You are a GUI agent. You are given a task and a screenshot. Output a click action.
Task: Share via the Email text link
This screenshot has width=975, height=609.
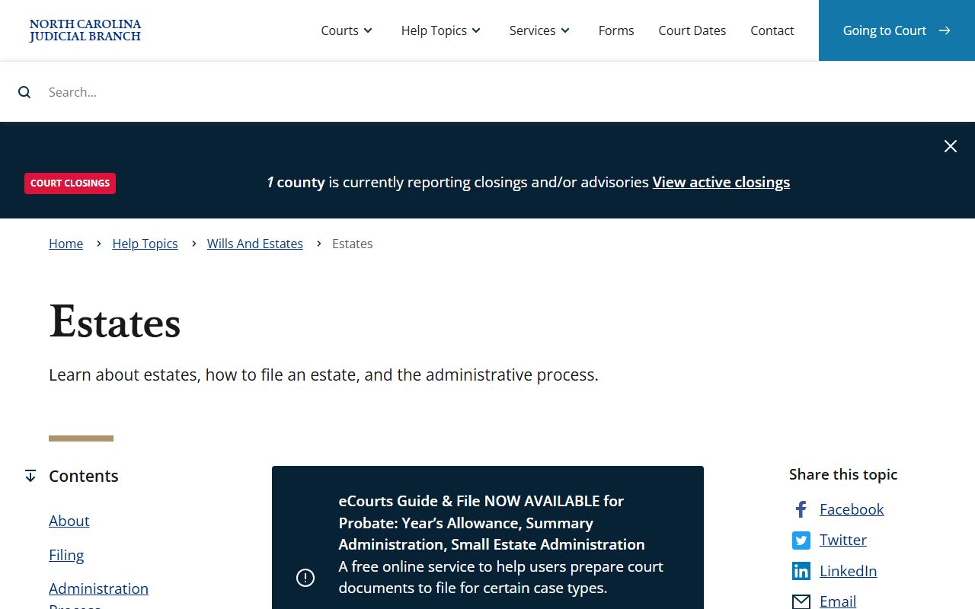(838, 601)
